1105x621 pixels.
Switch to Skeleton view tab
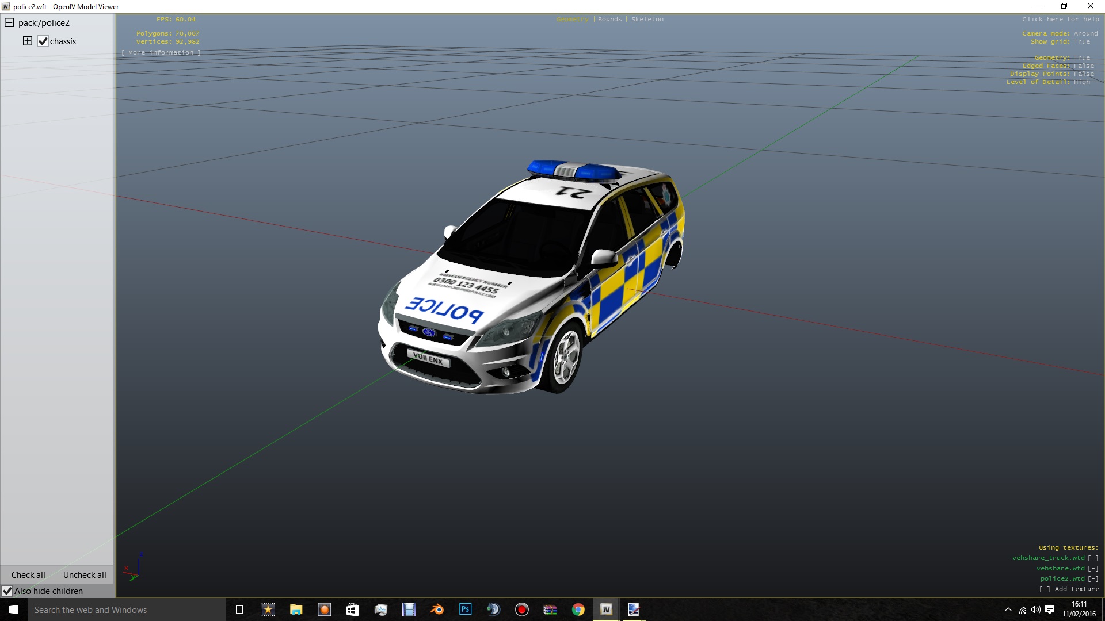click(x=647, y=19)
